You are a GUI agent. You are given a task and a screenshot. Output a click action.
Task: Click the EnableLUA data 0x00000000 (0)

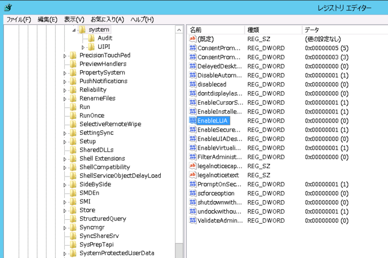pos(327,121)
